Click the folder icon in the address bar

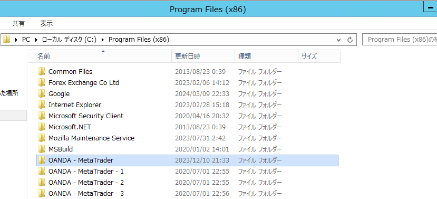[6, 40]
